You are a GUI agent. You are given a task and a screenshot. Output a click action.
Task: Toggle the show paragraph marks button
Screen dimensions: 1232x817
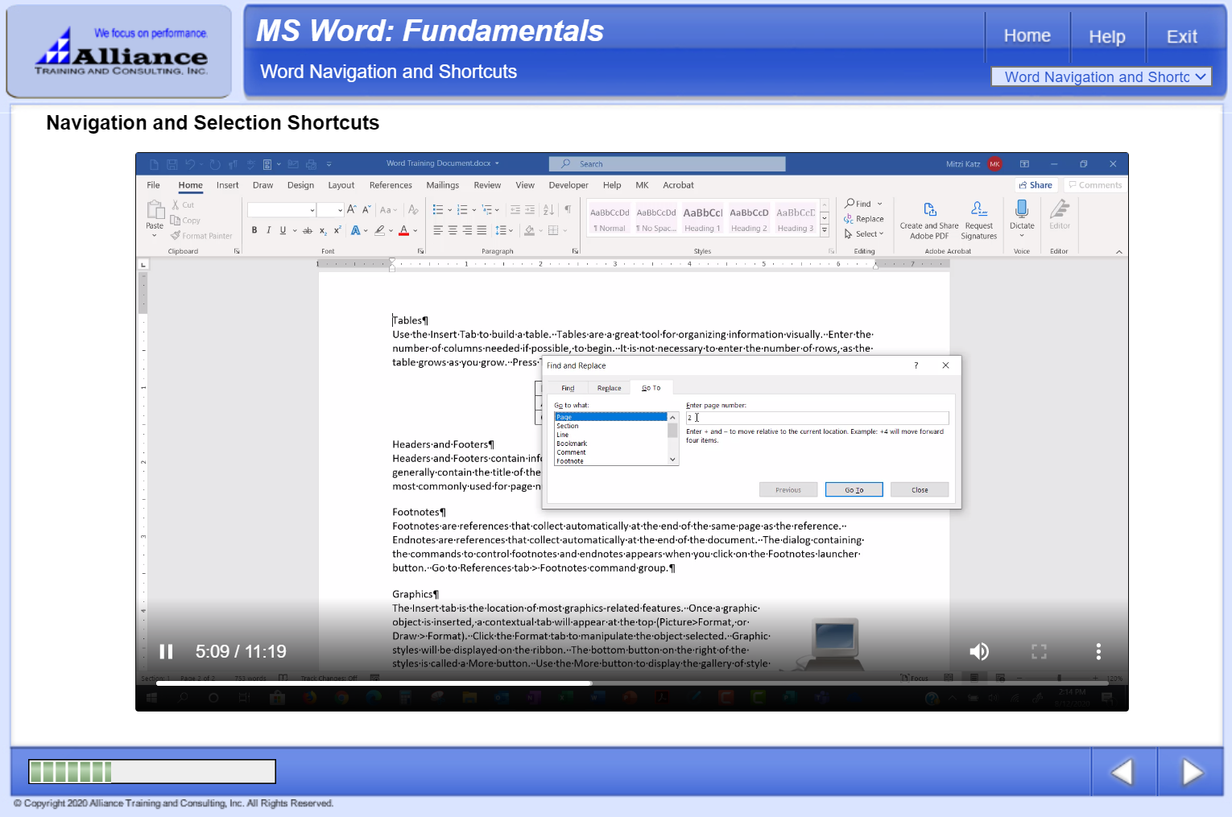[x=568, y=209]
